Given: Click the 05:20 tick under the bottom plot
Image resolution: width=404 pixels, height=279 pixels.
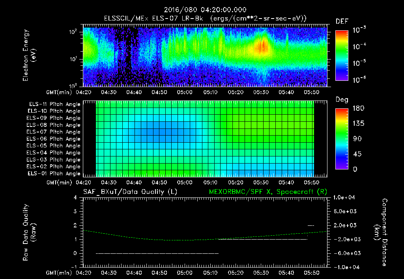Looking at the screenshot, I should click(x=236, y=273).
